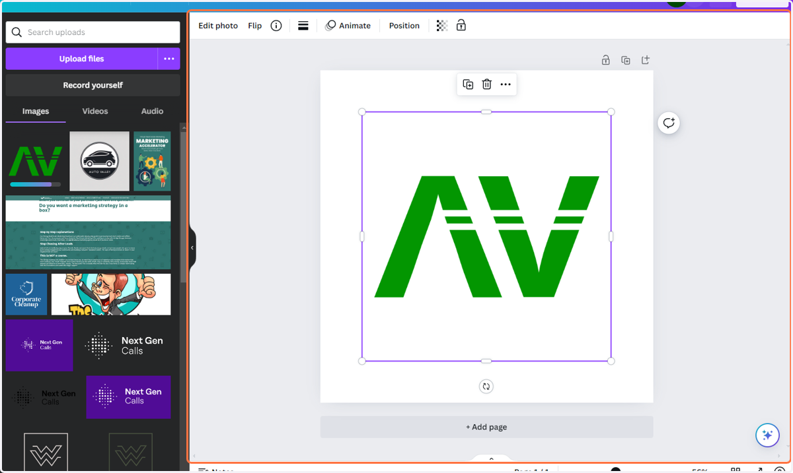Select the cartoon character thumbnail
793x473 pixels.
coord(111,294)
